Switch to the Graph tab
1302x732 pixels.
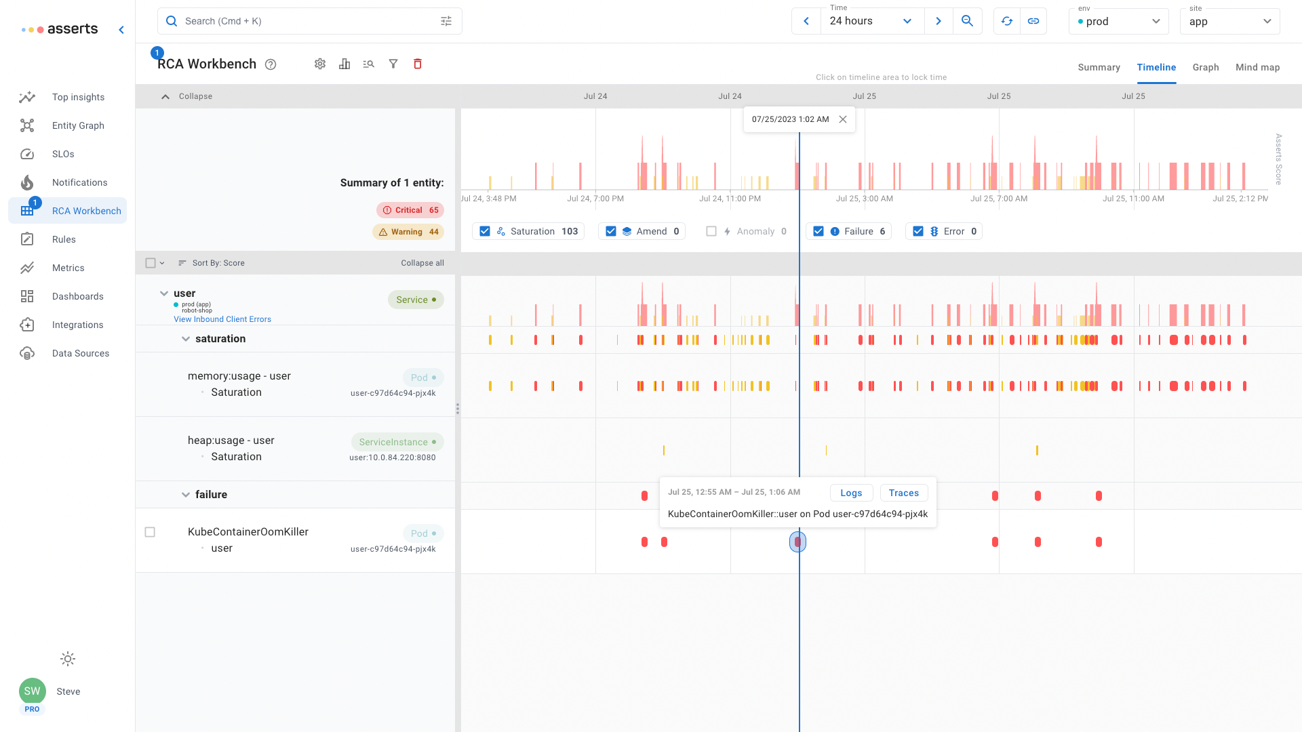pyautogui.click(x=1206, y=67)
